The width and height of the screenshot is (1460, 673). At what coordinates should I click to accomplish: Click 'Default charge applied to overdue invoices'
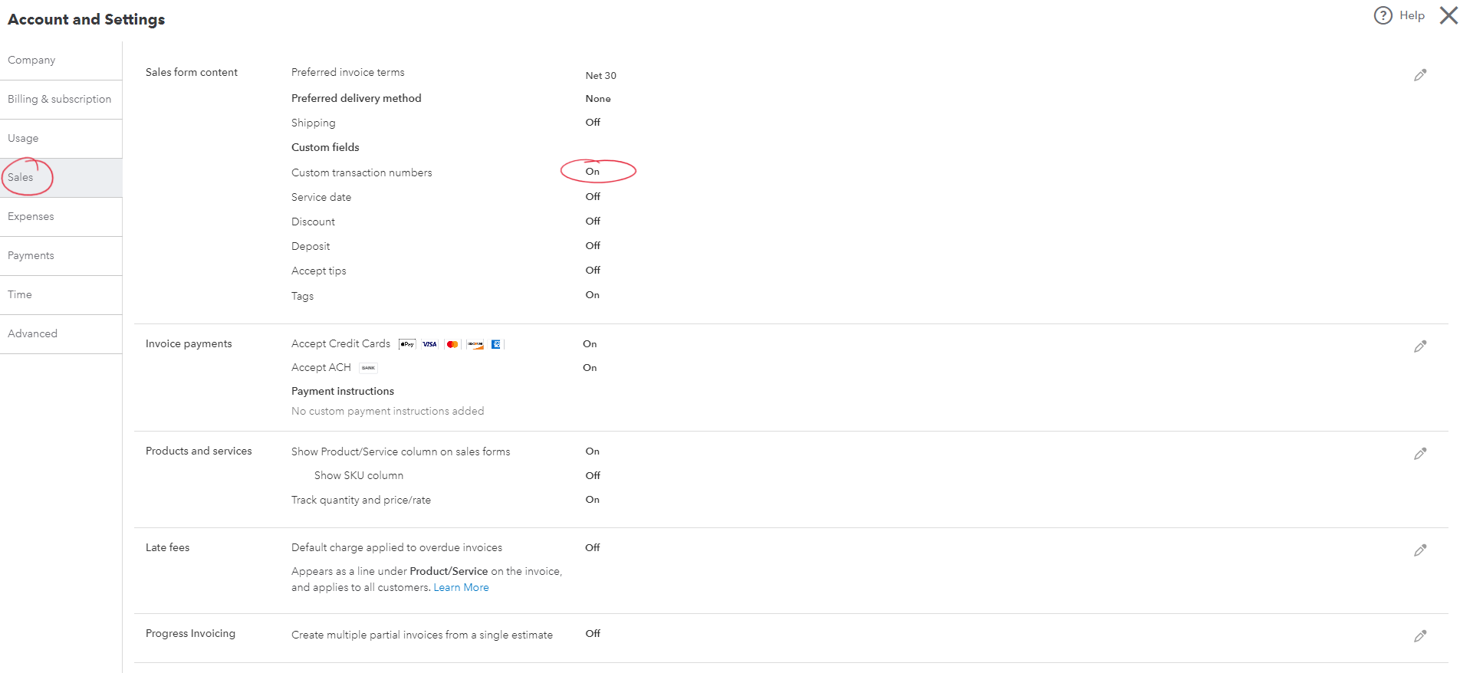click(x=396, y=548)
